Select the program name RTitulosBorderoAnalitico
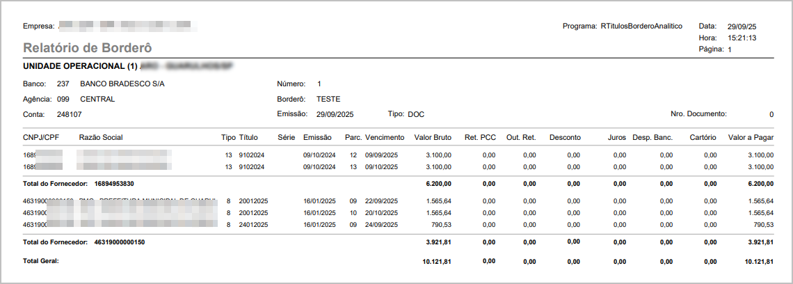The width and height of the screenshot is (793, 284). tap(643, 26)
